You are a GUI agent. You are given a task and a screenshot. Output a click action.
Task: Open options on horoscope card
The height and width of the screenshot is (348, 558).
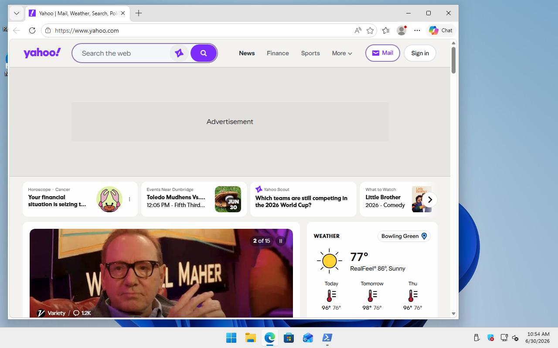coord(129,199)
